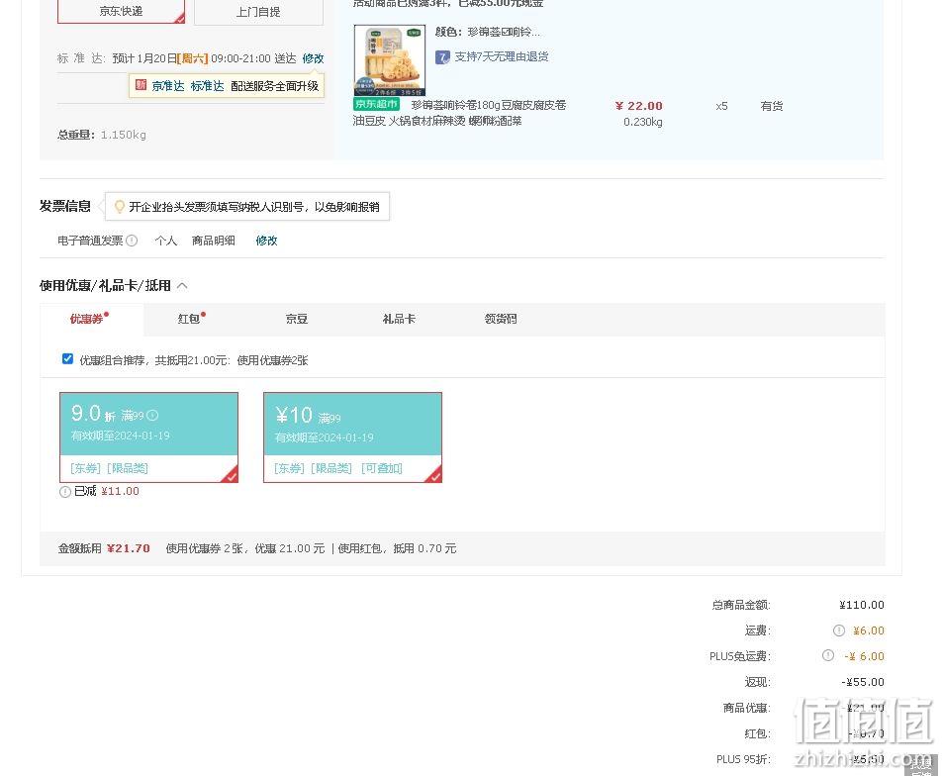Open the 领货码 tab
The image size is (942, 776).
coord(501,319)
